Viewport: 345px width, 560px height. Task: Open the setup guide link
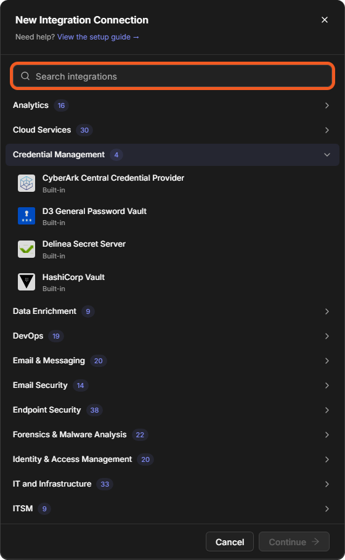[98, 37]
